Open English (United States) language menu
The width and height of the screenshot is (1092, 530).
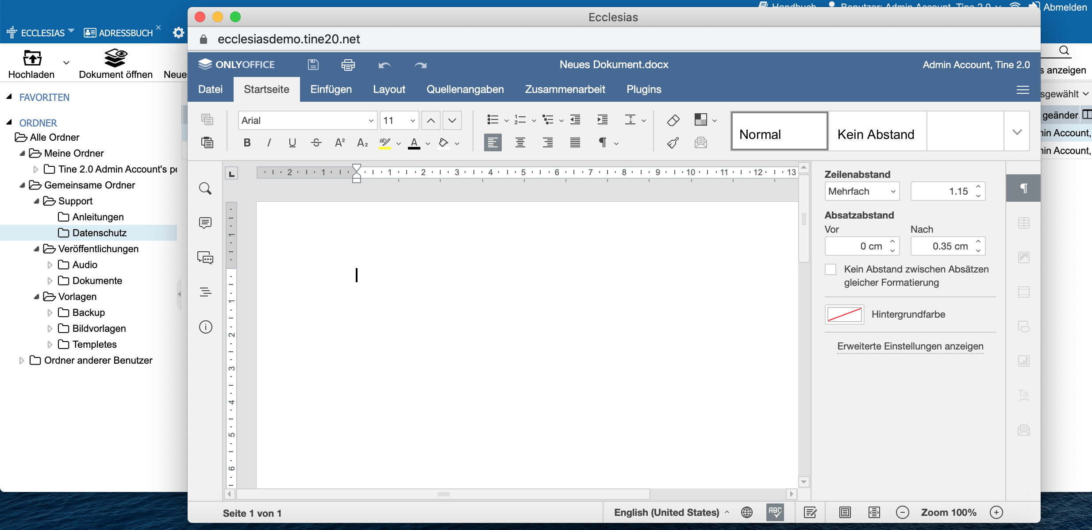671,512
